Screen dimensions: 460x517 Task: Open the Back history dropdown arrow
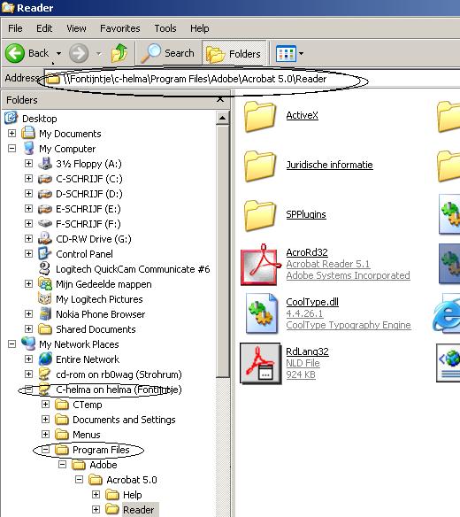pyautogui.click(x=58, y=53)
